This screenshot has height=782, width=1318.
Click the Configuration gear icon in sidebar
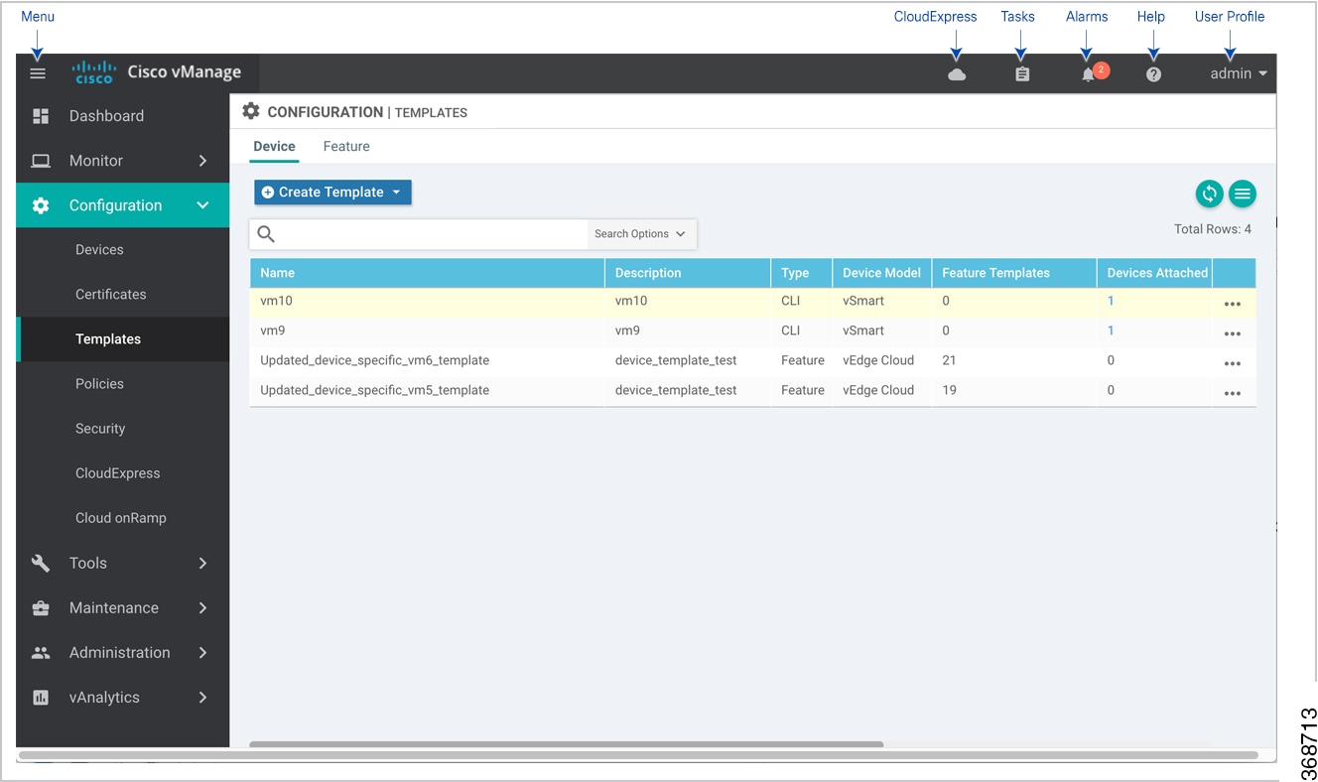[x=41, y=205]
